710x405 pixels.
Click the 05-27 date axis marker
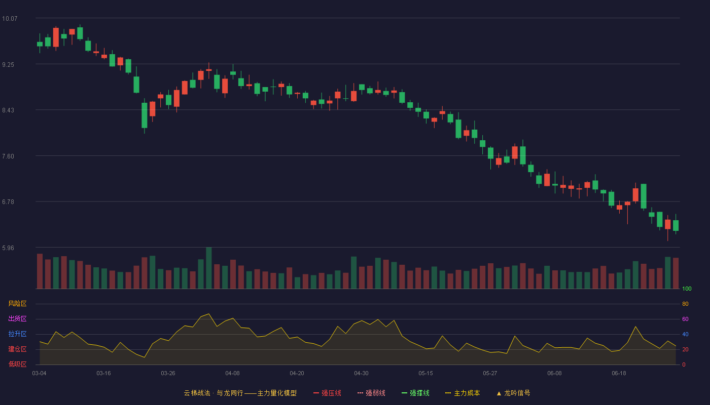pos(490,373)
